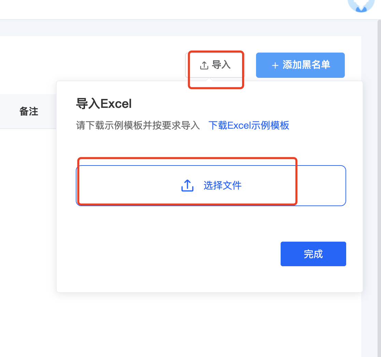Click the blue upload icon beside 选择文件
The width and height of the screenshot is (381, 357).
pyautogui.click(x=187, y=186)
